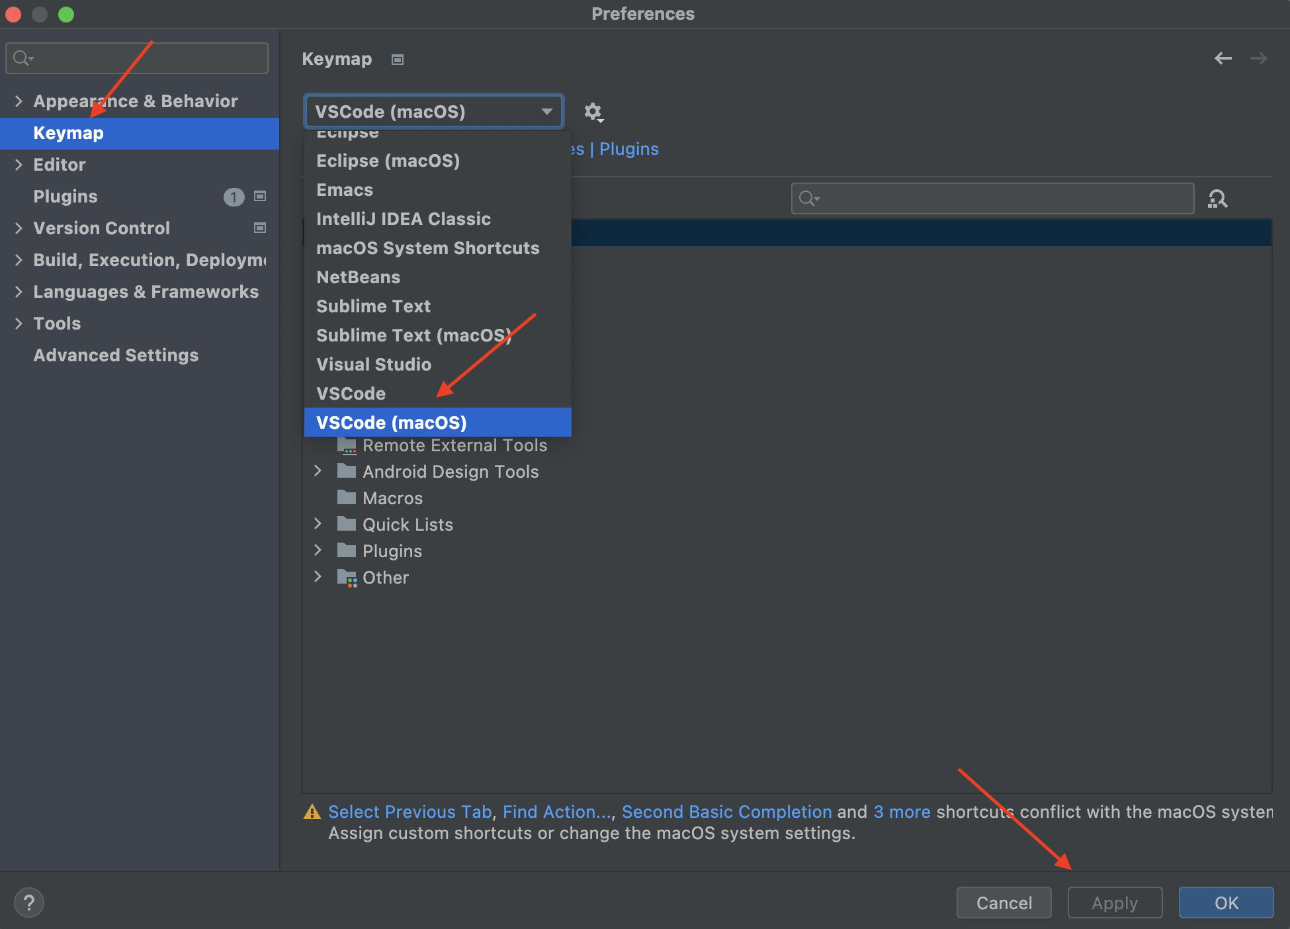1290x929 pixels.
Task: Click the Plugins update badge showing 1
Action: click(234, 197)
